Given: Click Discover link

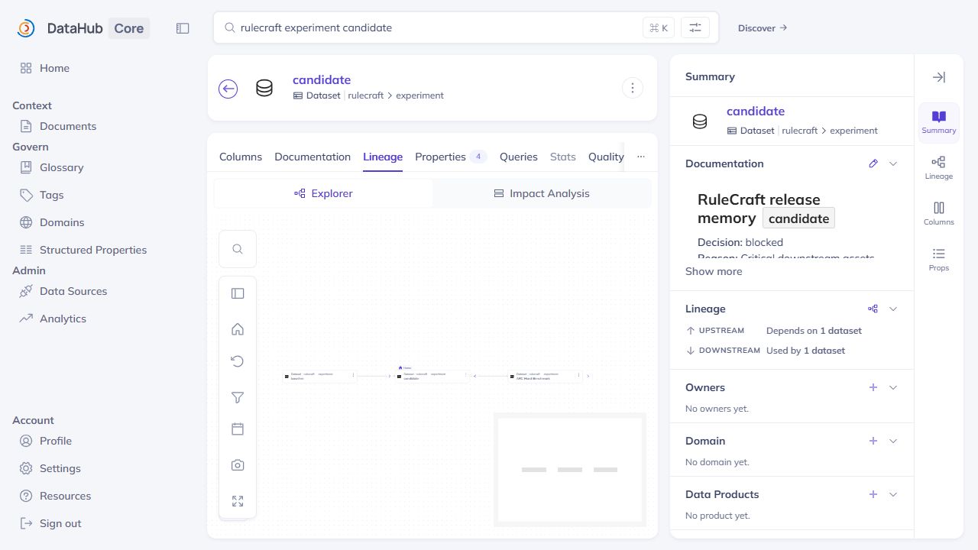Looking at the screenshot, I should coord(763,28).
